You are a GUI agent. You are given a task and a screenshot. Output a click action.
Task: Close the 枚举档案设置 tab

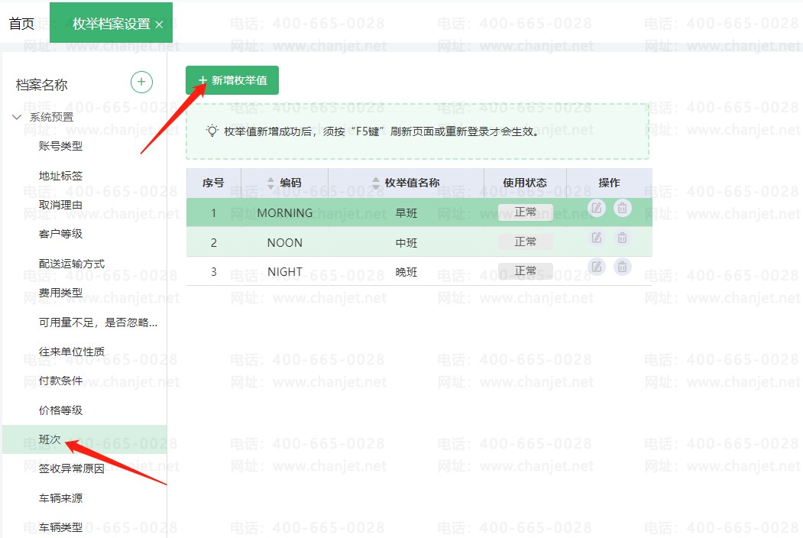pyautogui.click(x=159, y=24)
